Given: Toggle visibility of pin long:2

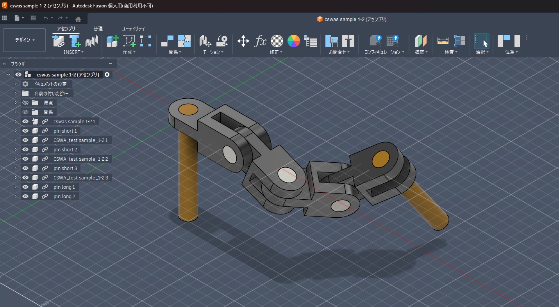Looking at the screenshot, I should (x=26, y=196).
